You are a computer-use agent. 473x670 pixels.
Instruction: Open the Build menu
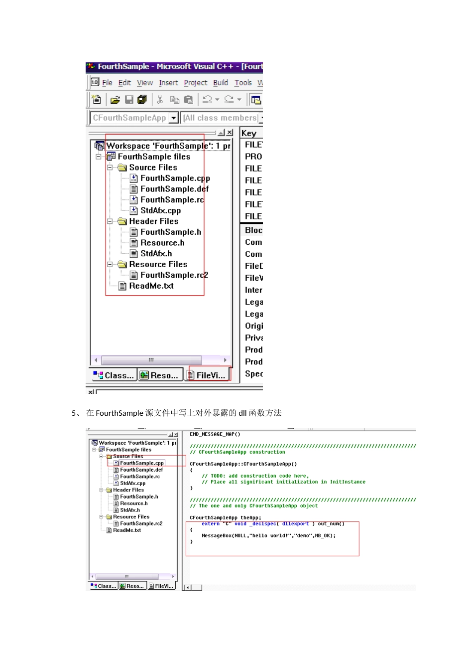point(221,83)
